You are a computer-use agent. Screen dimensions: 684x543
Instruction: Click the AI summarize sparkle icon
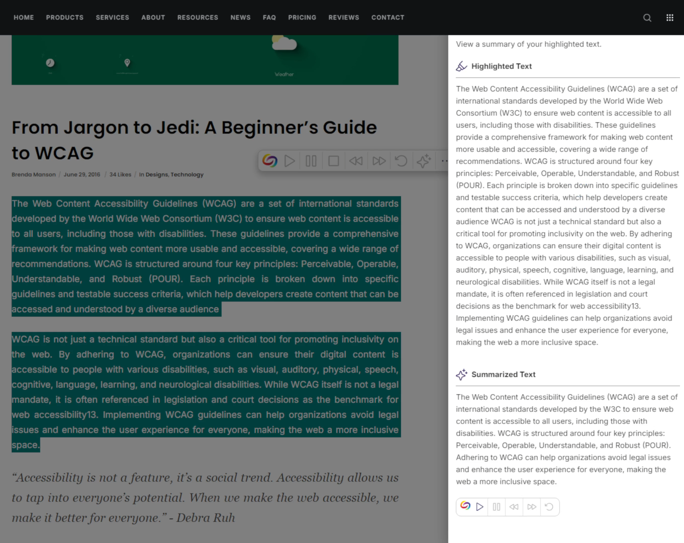point(423,161)
